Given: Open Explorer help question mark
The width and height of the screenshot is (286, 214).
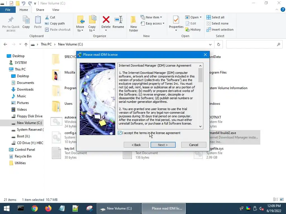Looking at the screenshot, I should pyautogui.click(x=283, y=9).
